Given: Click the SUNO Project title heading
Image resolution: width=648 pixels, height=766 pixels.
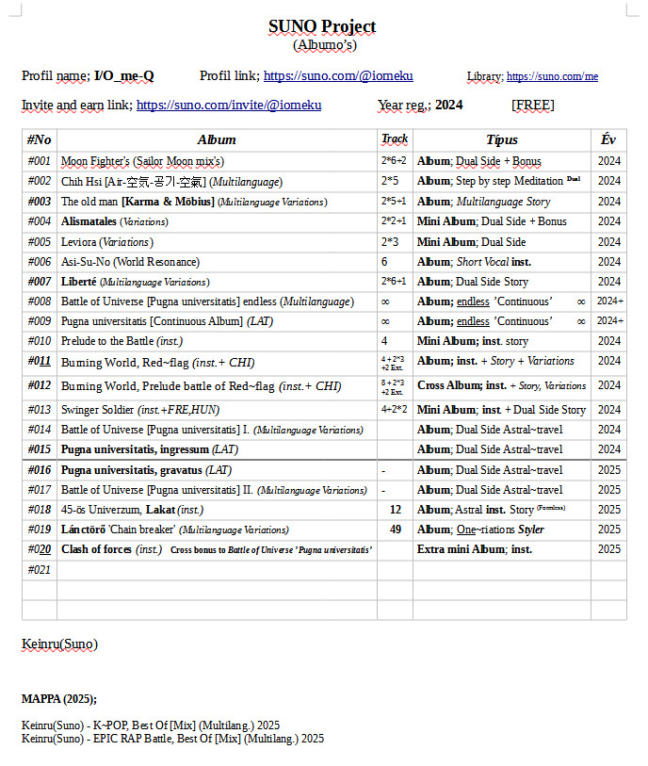Looking at the screenshot, I should pyautogui.click(x=322, y=25).
